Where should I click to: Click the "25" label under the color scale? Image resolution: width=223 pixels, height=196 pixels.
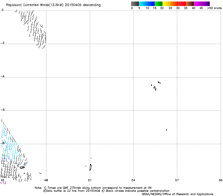[x=170, y=8]
